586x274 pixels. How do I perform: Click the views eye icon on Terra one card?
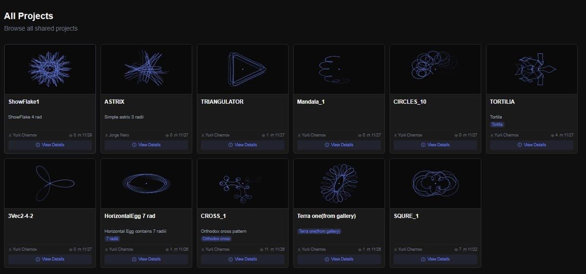(x=360, y=249)
